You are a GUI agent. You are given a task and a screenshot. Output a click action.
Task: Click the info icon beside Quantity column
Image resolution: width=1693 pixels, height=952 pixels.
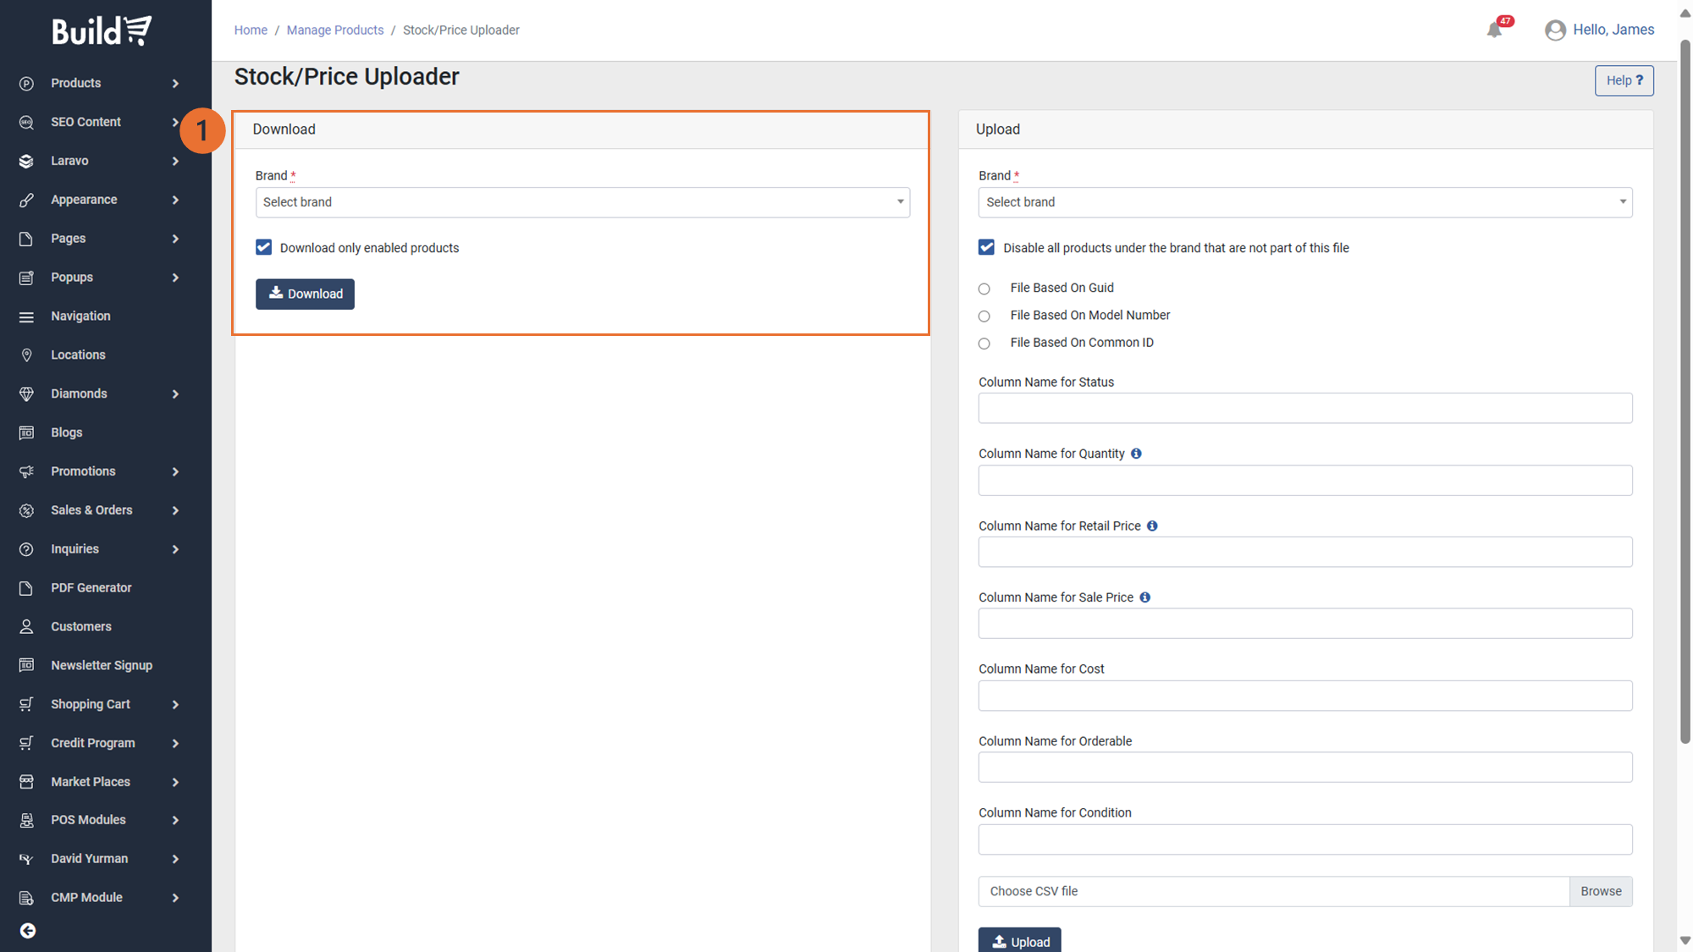[x=1136, y=454]
